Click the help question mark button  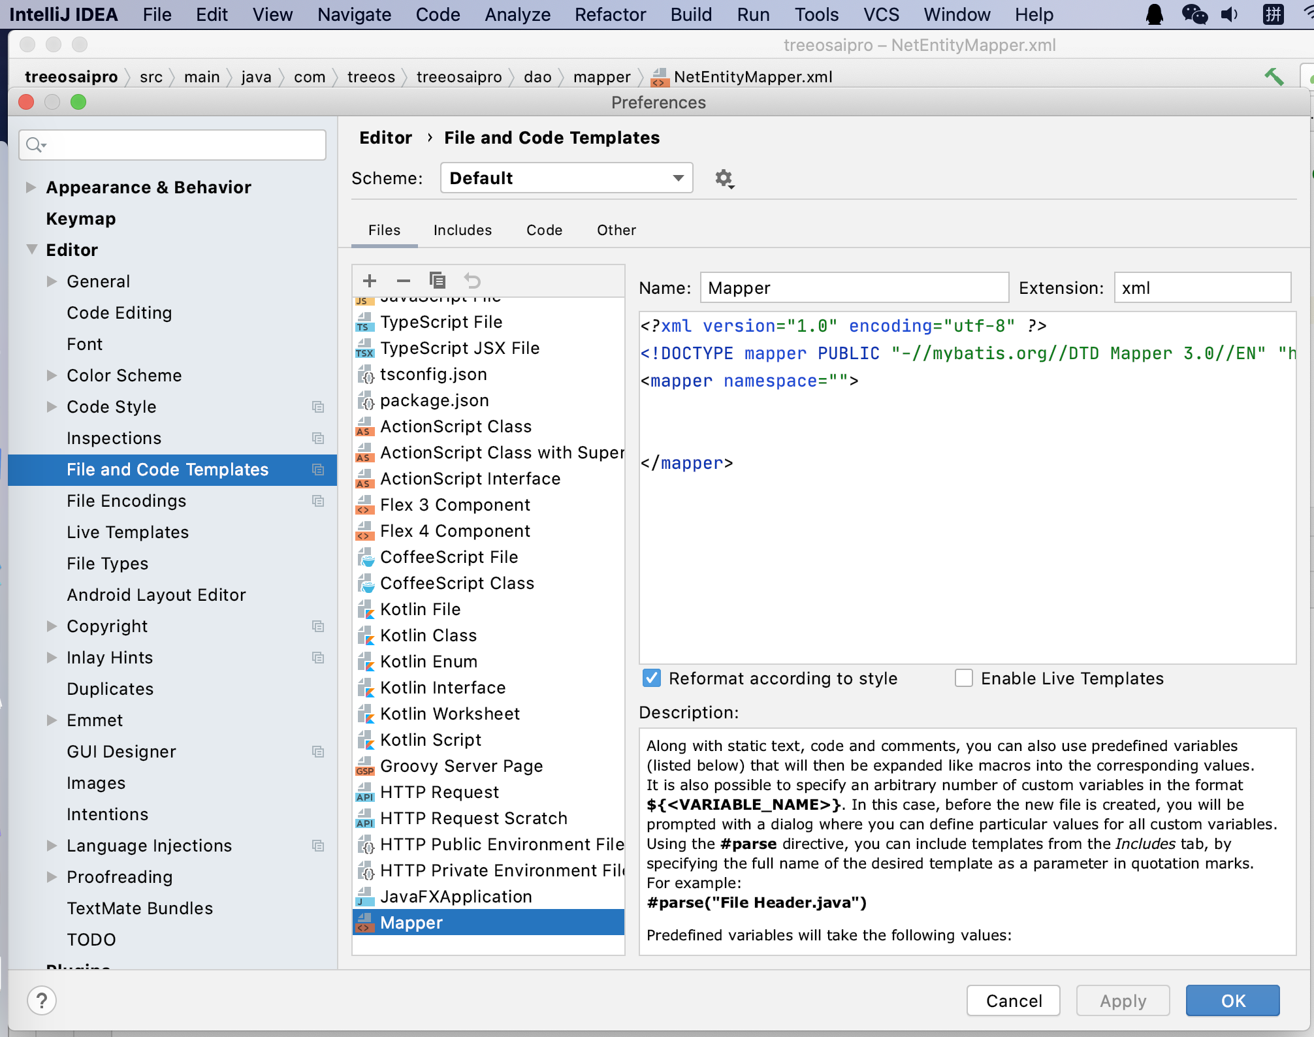coord(42,1000)
